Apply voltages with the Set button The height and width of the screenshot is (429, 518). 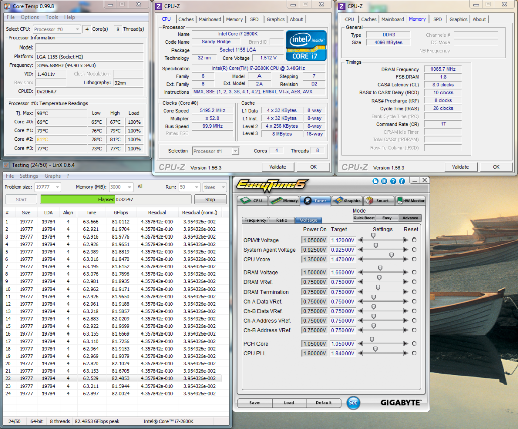pos(353,403)
